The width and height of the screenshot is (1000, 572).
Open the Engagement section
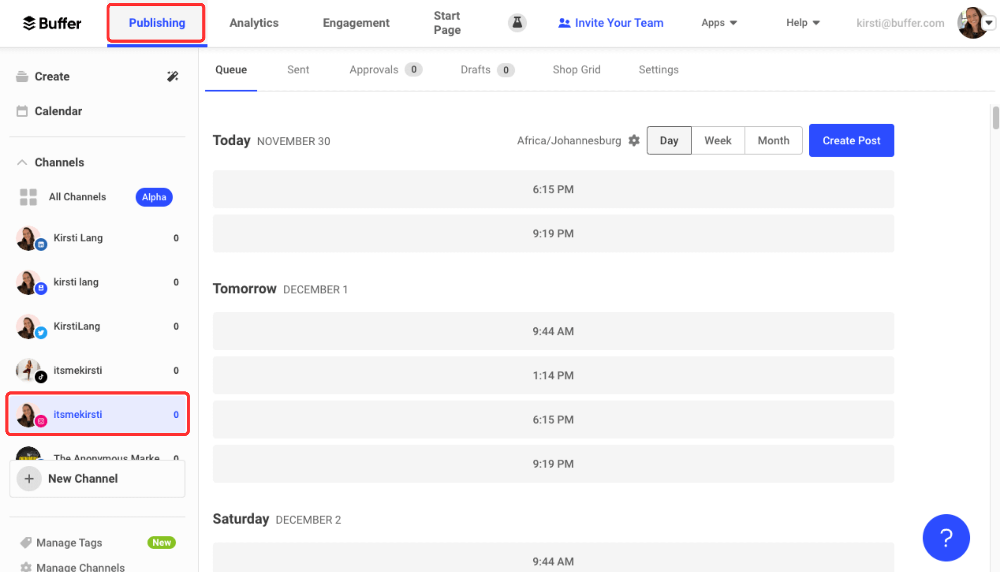pos(355,22)
